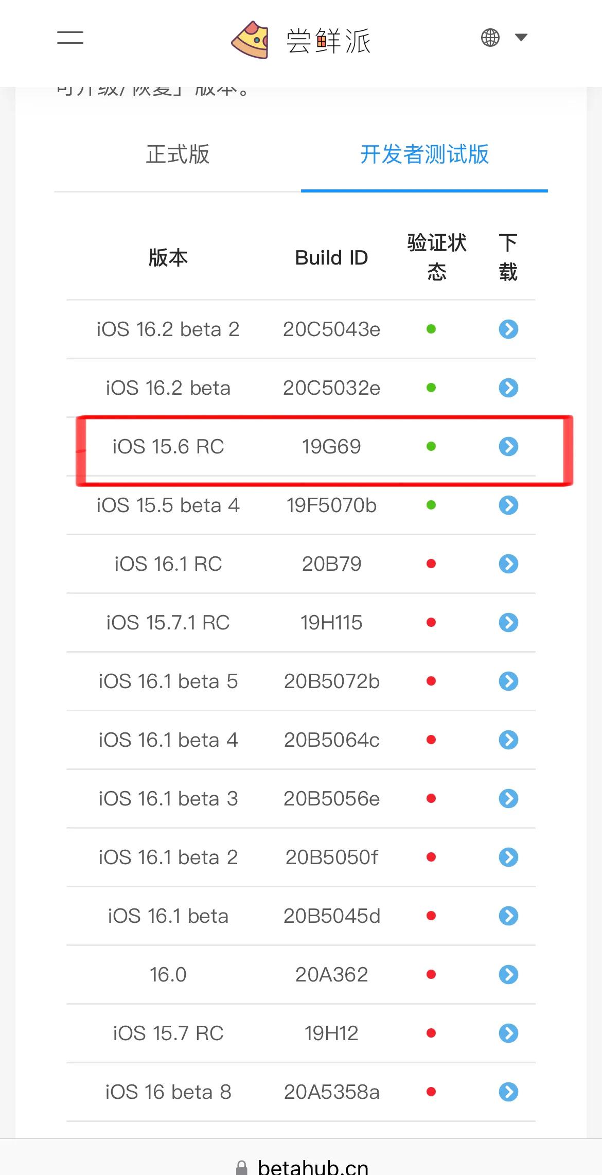This screenshot has height=1175, width=602.
Task: Download the highlighted iOS 15.6 RC build
Action: [508, 447]
